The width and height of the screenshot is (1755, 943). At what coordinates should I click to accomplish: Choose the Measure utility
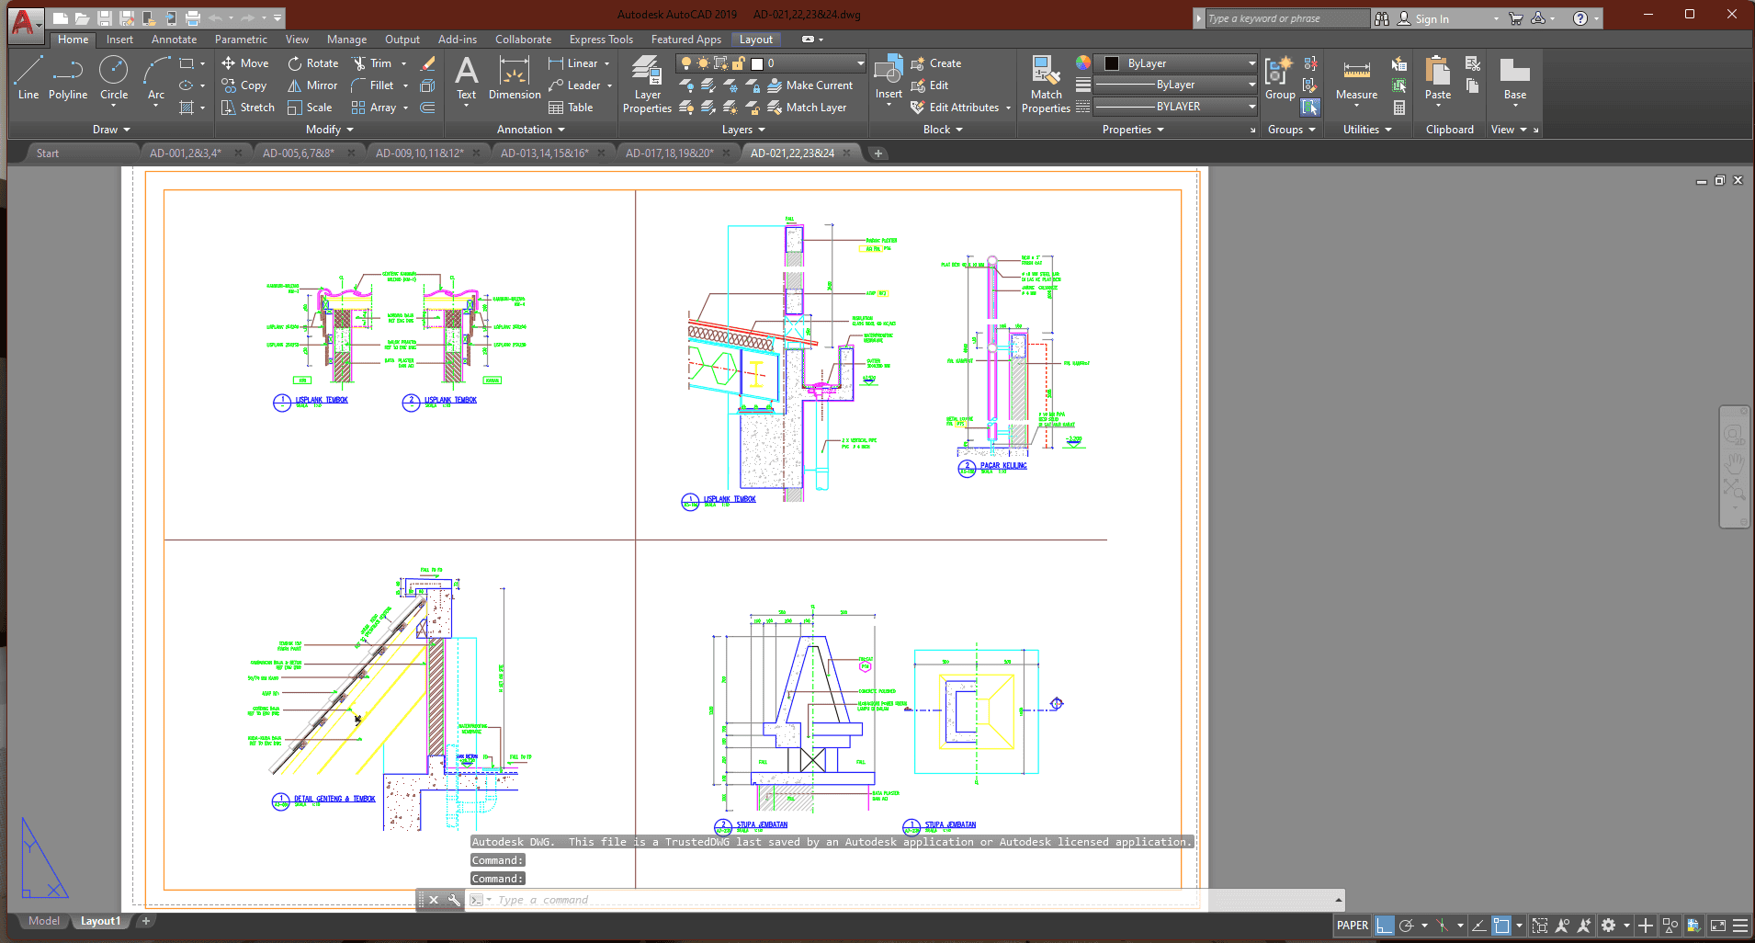(1356, 80)
